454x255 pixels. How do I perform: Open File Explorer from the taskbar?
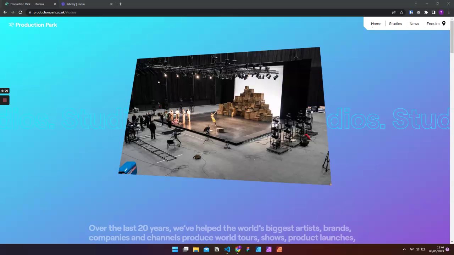pos(196,249)
